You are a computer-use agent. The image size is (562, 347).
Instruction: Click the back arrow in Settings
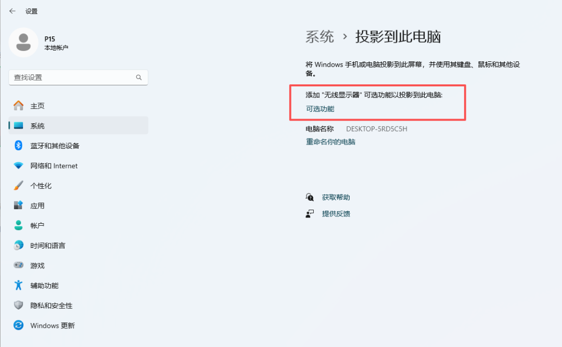[12, 11]
